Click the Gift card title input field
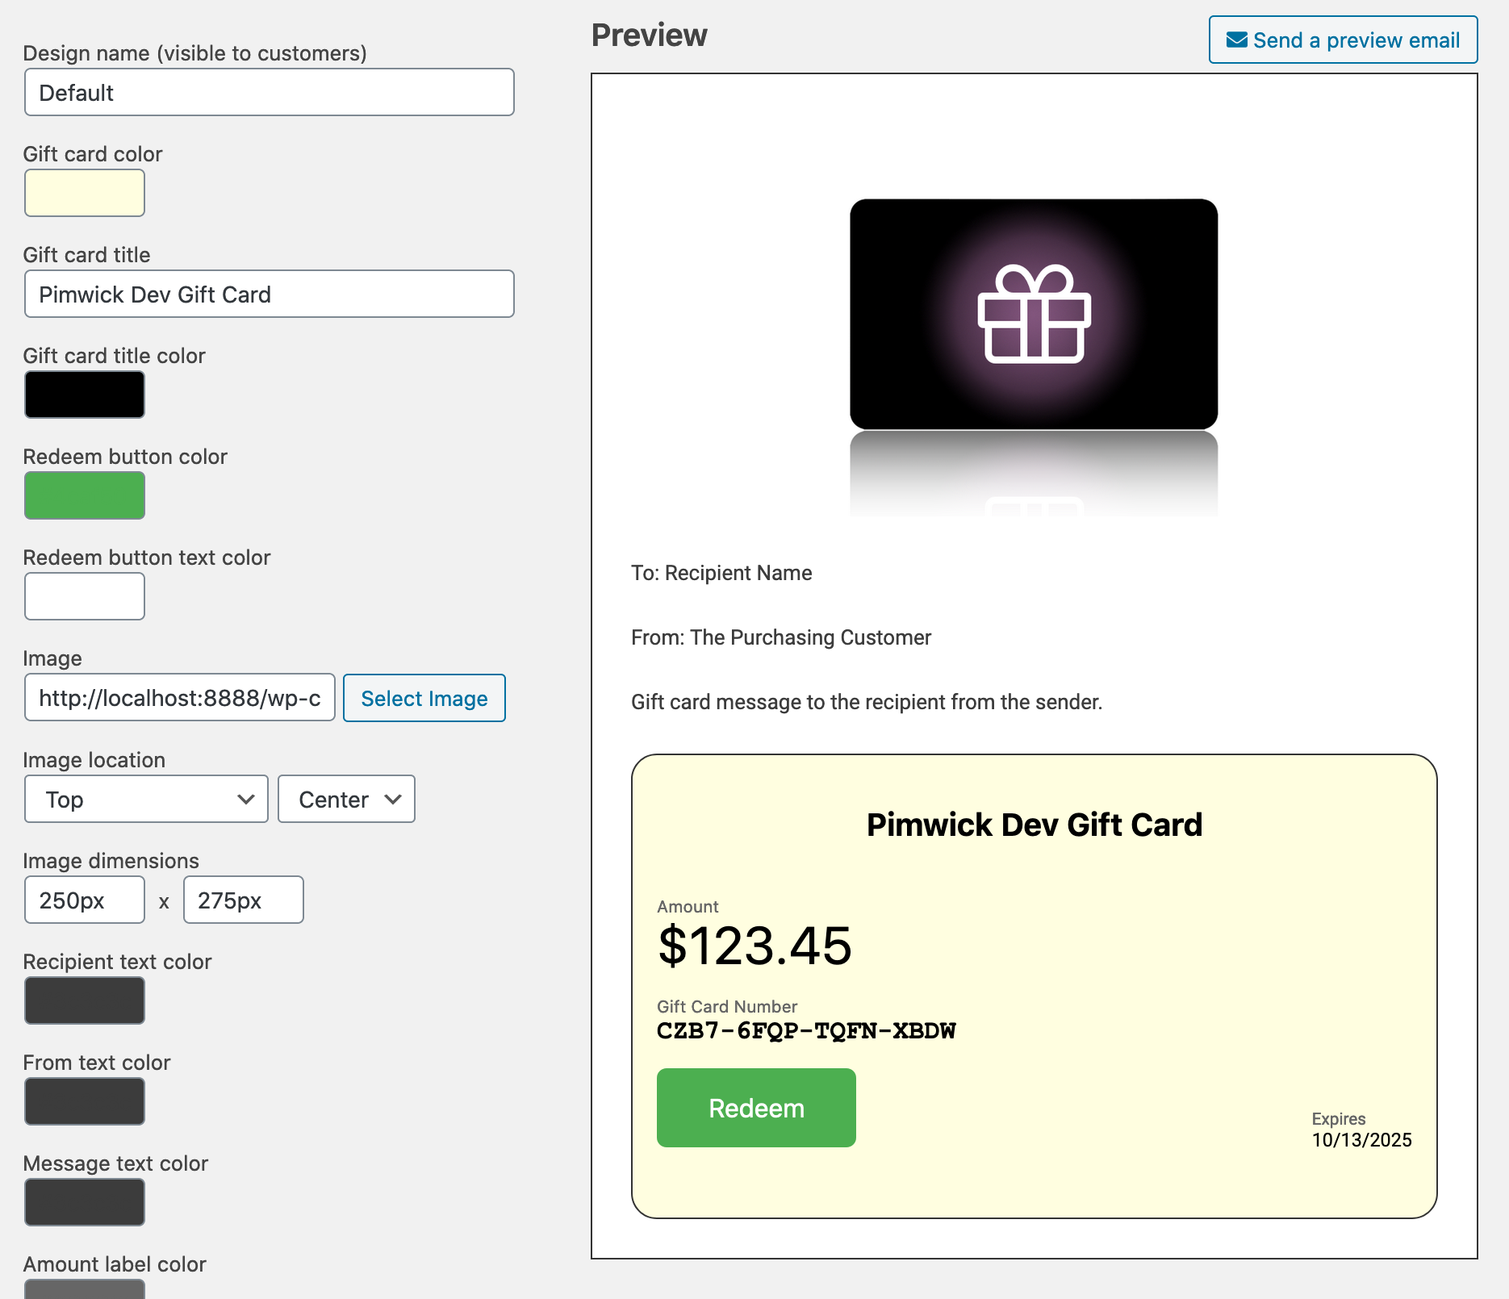This screenshot has width=1509, height=1299. pos(270,294)
